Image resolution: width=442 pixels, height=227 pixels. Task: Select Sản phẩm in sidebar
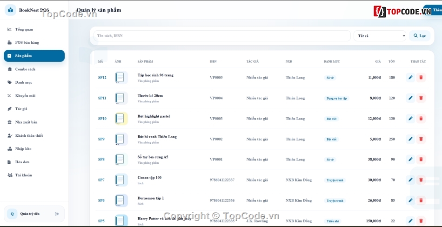(x=34, y=56)
